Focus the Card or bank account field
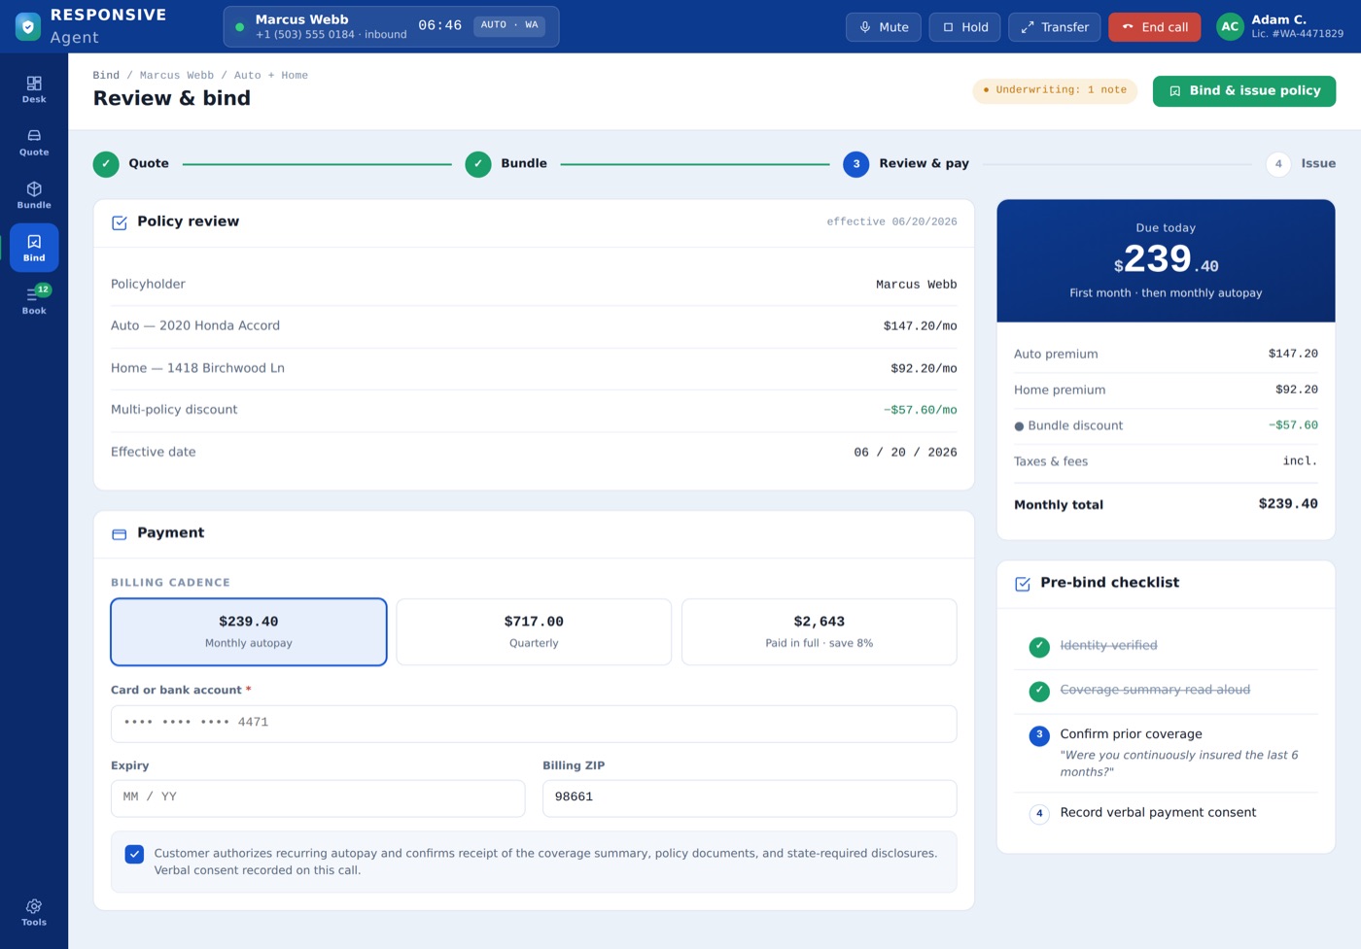 (x=534, y=724)
